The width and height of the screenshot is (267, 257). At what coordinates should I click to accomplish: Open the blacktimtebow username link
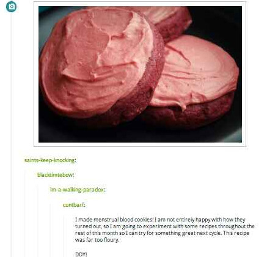pos(55,175)
